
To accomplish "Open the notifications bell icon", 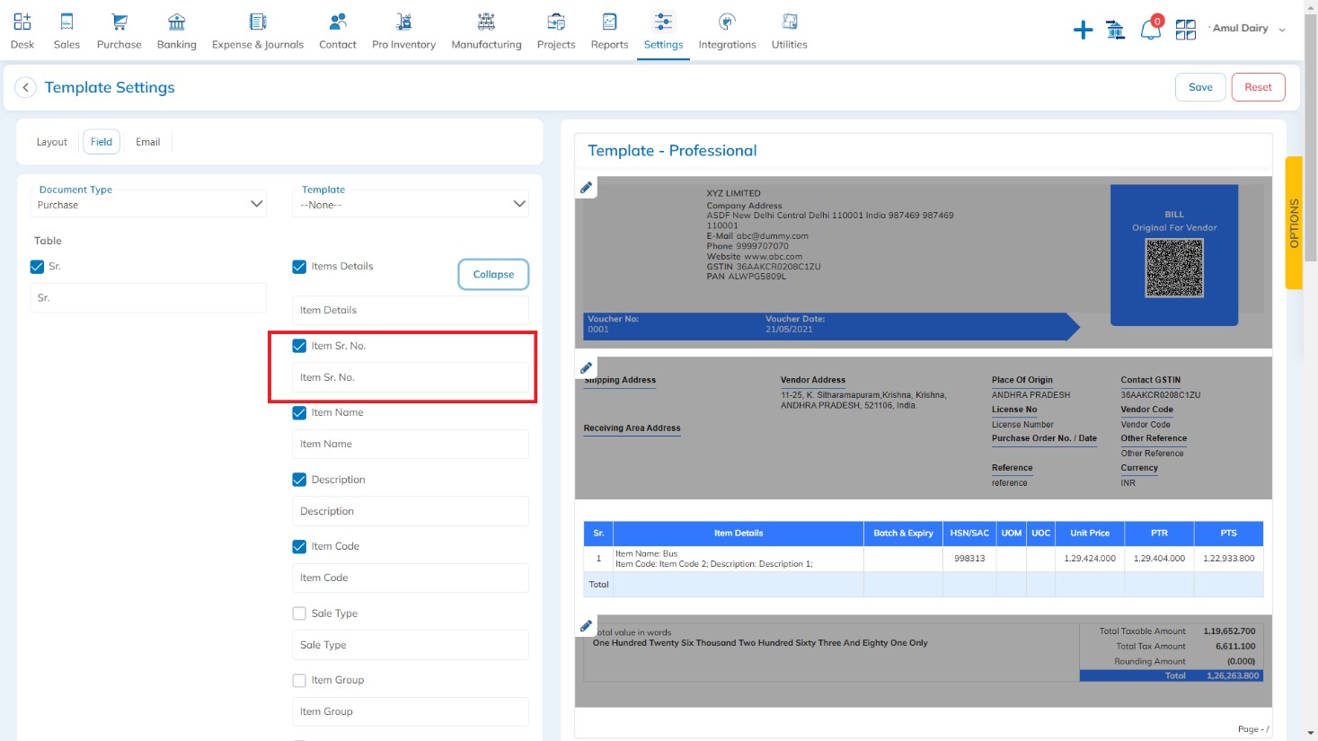I will [1150, 29].
